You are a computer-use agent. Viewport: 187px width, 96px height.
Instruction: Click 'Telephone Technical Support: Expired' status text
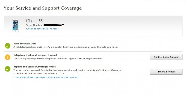click(35, 55)
